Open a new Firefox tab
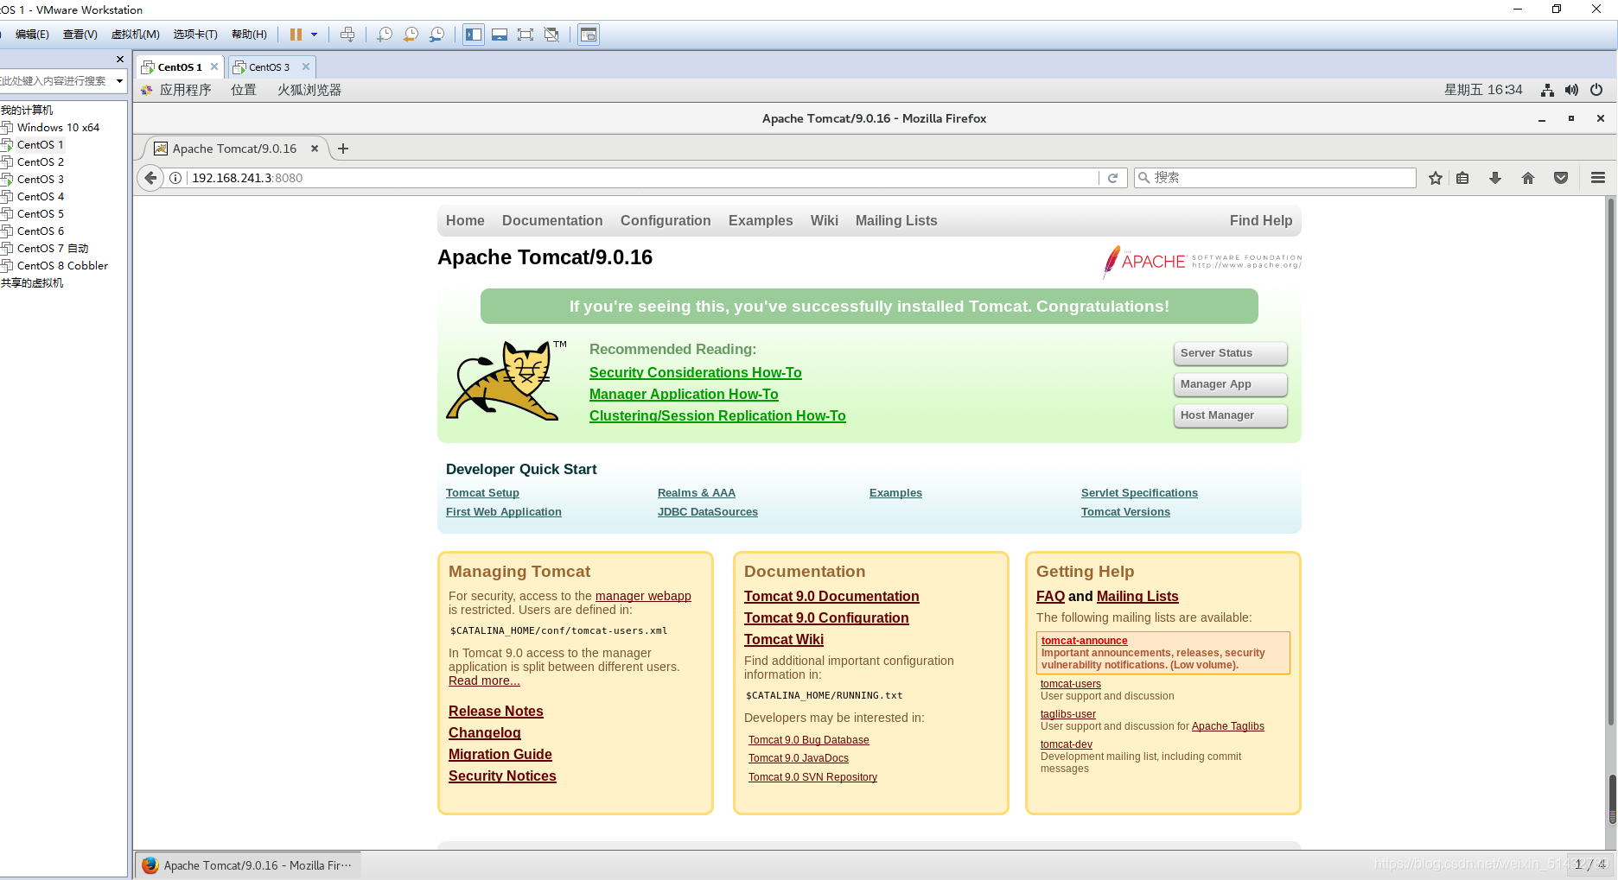The image size is (1618, 880). pyautogui.click(x=343, y=149)
